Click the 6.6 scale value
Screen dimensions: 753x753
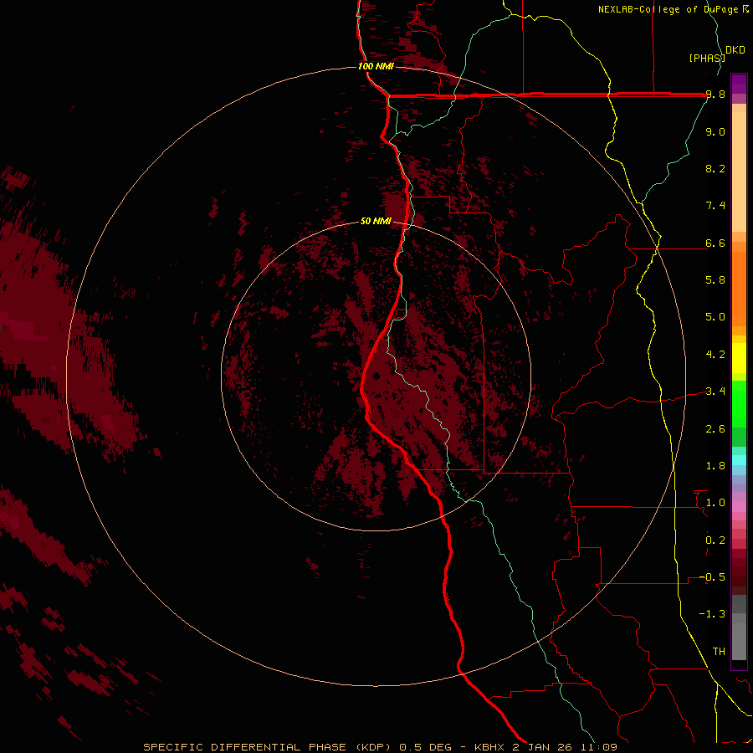(x=715, y=243)
